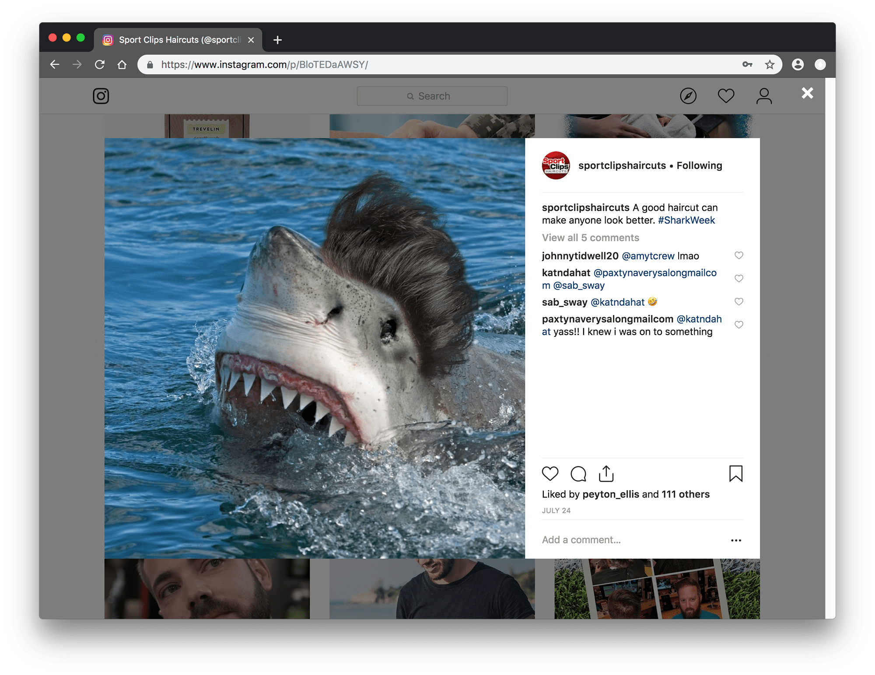
Task: Open the Trevelin product thumbnail
Action: pyautogui.click(x=207, y=126)
